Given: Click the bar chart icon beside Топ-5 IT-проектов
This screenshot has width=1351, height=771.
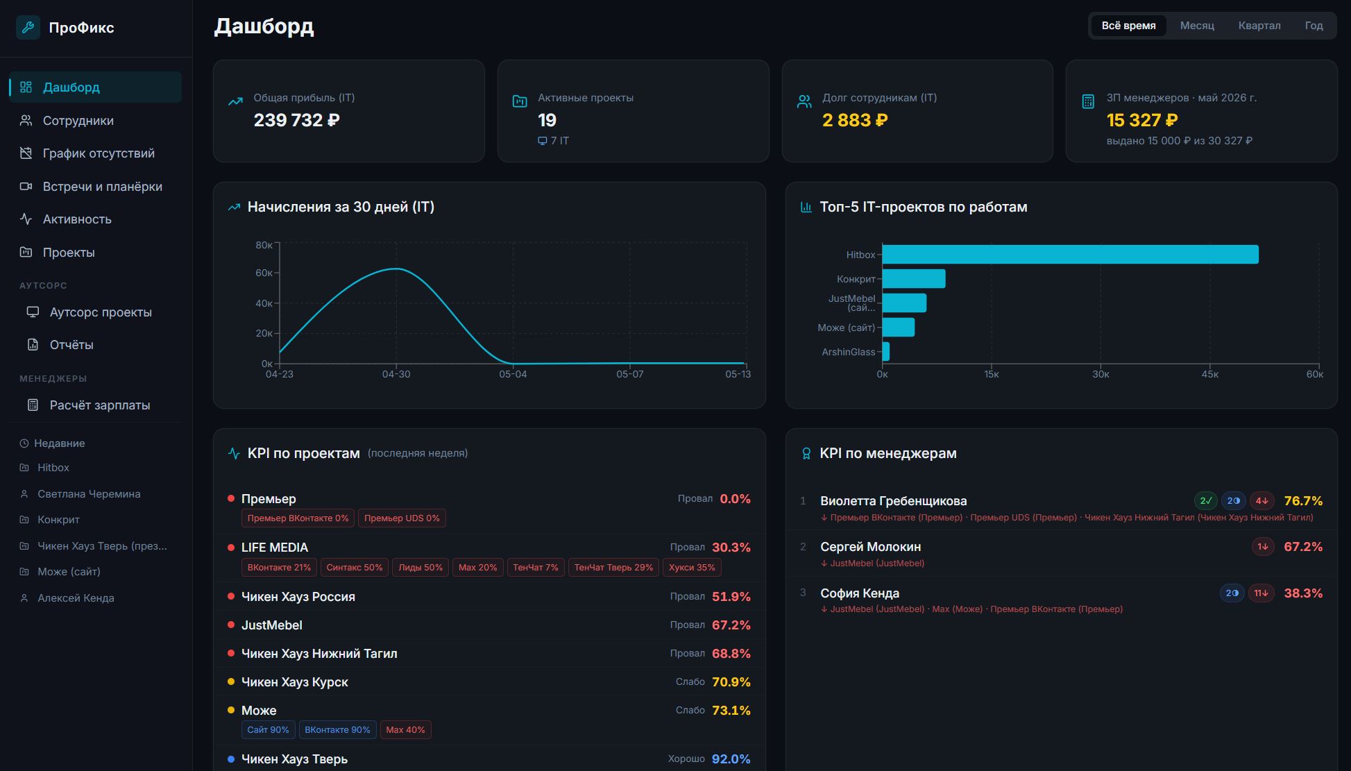Looking at the screenshot, I should click(806, 207).
